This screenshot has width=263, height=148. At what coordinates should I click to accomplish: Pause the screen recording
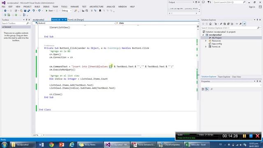pos(244,136)
